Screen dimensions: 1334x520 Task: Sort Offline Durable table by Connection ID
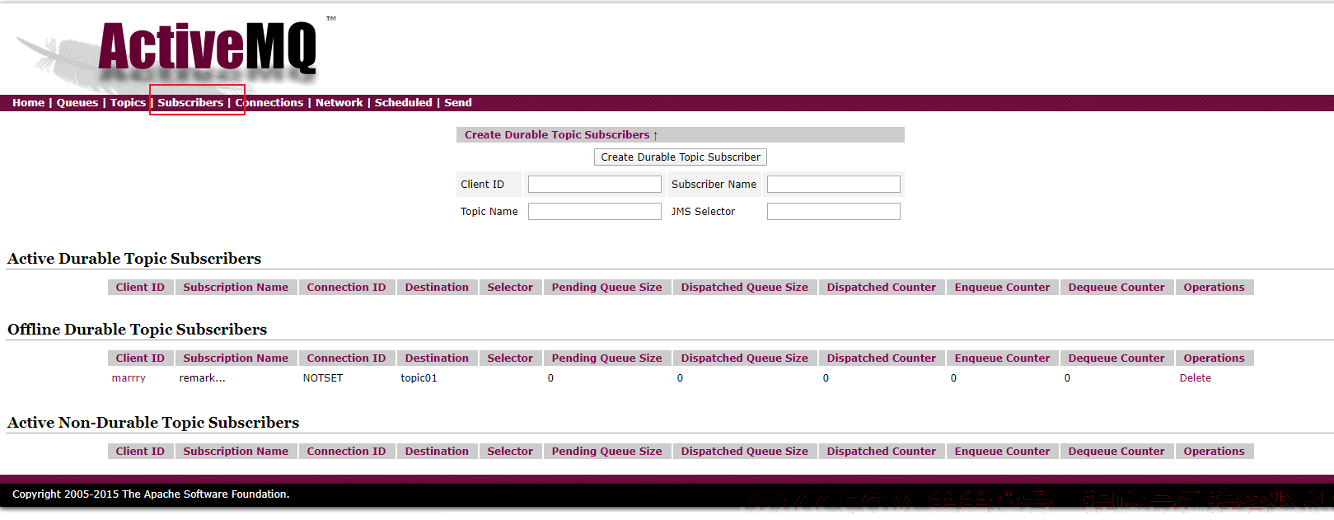click(x=346, y=358)
